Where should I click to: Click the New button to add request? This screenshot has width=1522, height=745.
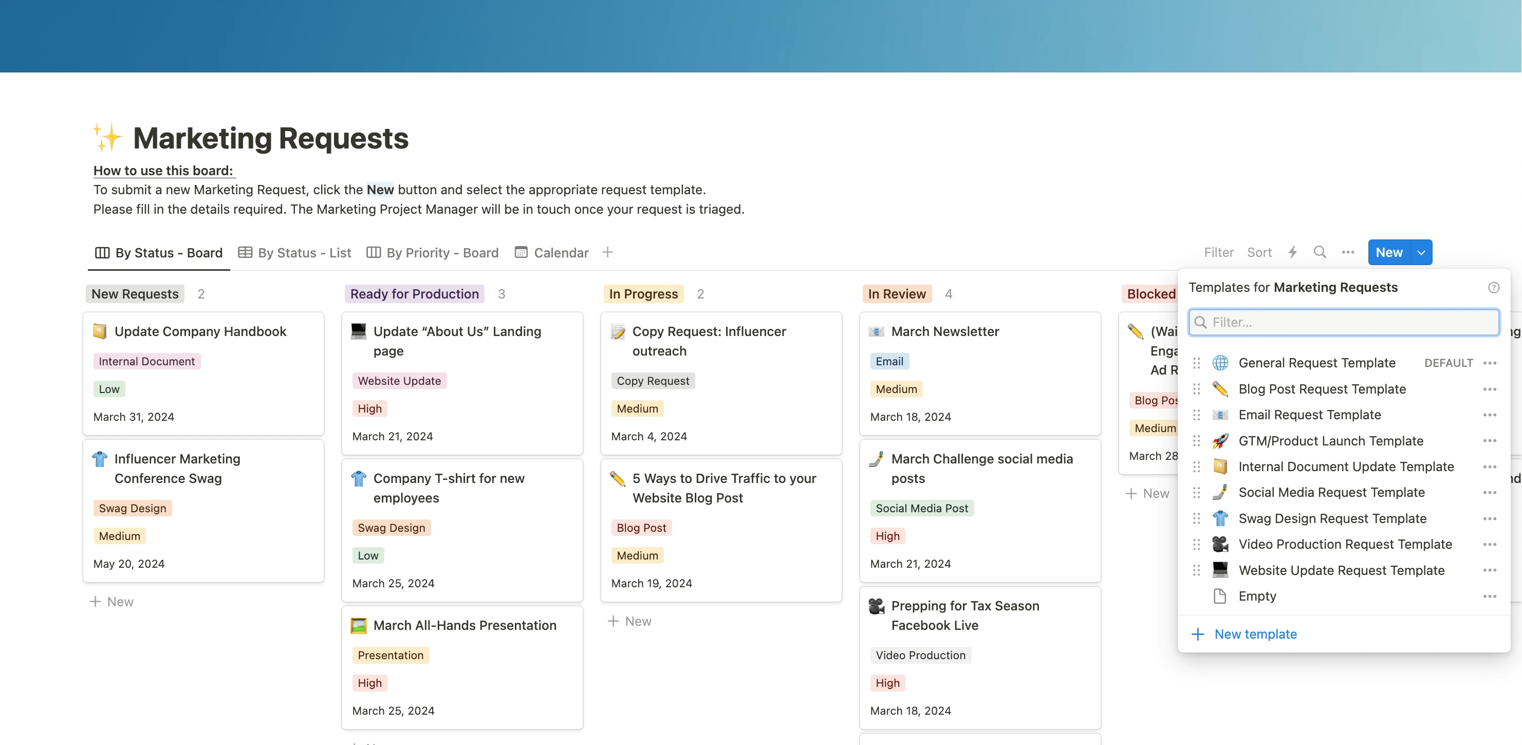point(1389,252)
